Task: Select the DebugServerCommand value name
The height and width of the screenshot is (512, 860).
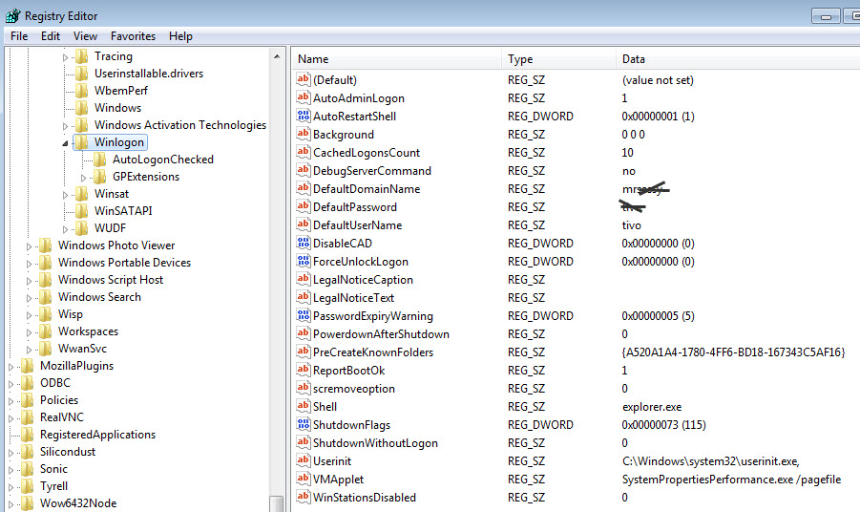Action: click(372, 171)
